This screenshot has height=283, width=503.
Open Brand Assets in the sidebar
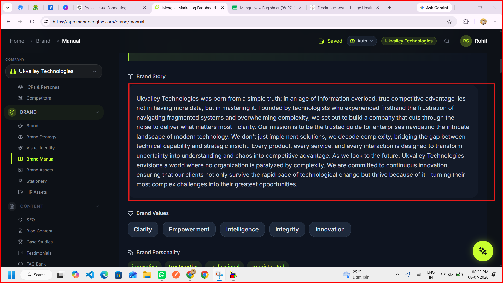(40, 170)
